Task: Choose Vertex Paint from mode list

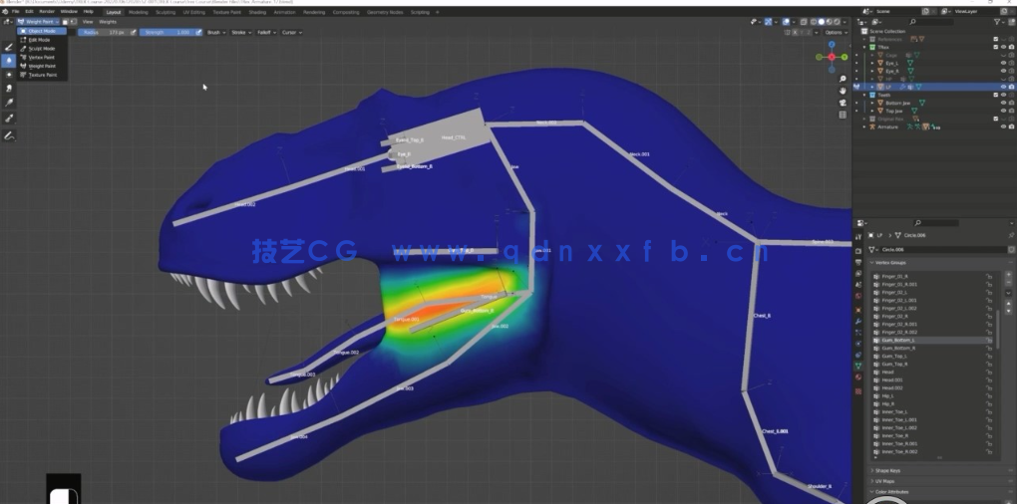Action: [x=42, y=57]
